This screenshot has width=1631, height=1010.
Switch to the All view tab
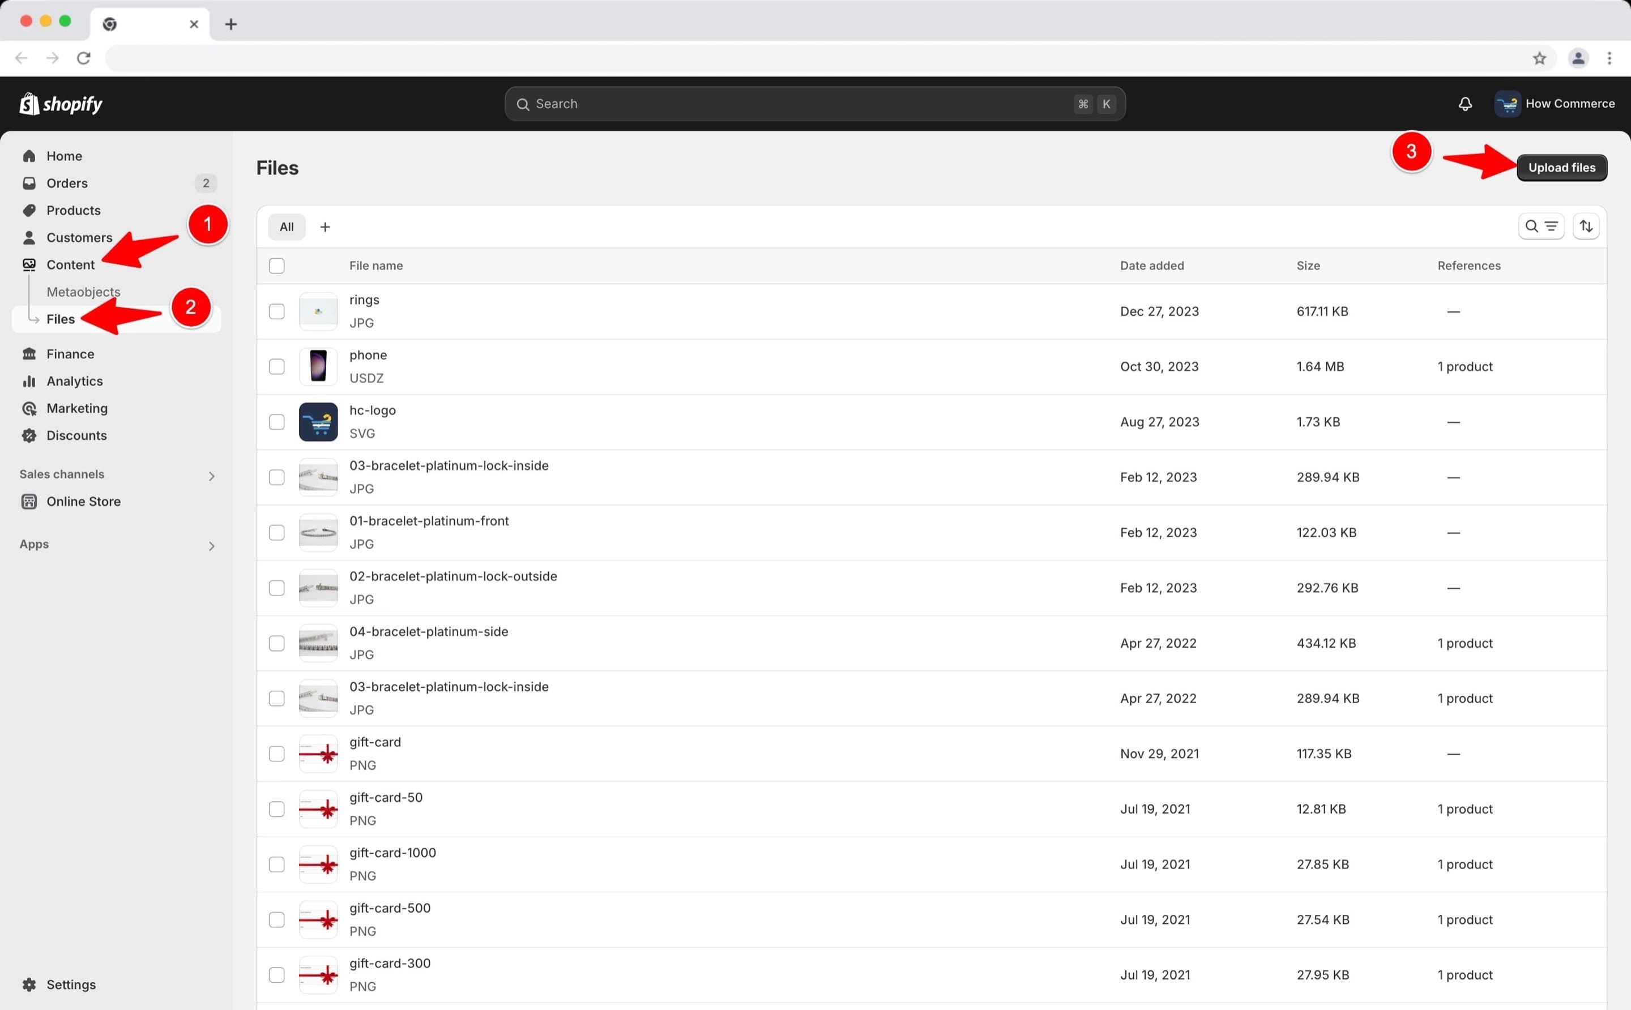click(x=287, y=227)
